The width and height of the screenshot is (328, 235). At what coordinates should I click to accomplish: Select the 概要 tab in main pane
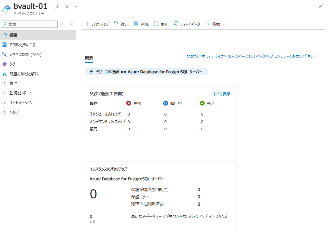click(x=89, y=58)
